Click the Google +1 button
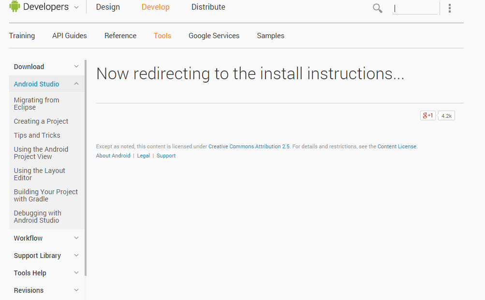Screen dimensions: 485x300 pos(428,115)
